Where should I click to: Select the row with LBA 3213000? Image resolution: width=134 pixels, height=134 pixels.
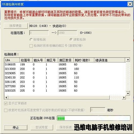pos(65,69)
